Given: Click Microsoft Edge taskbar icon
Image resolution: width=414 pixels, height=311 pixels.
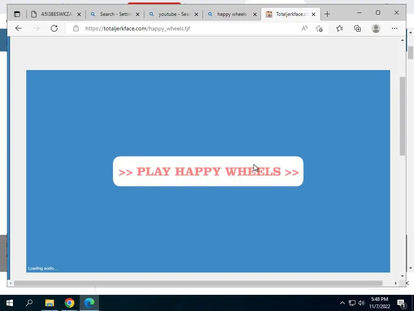Looking at the screenshot, I should coord(89,303).
